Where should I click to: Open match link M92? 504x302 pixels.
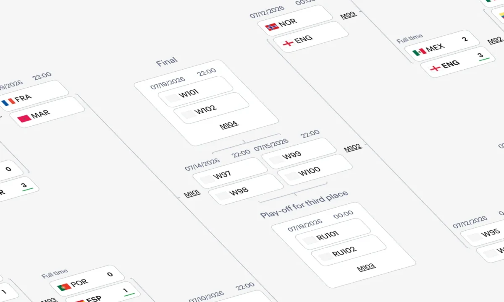point(495,41)
